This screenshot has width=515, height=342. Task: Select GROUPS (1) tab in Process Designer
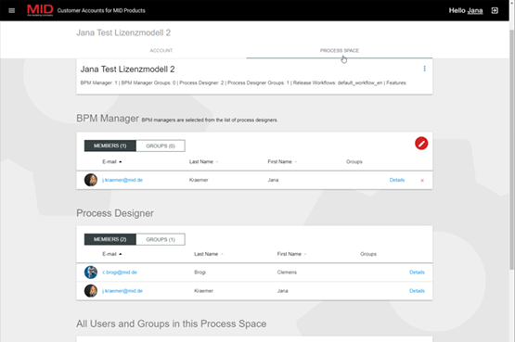point(161,239)
